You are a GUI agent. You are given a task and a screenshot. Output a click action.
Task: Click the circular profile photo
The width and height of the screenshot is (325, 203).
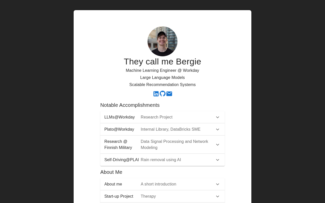click(162, 41)
